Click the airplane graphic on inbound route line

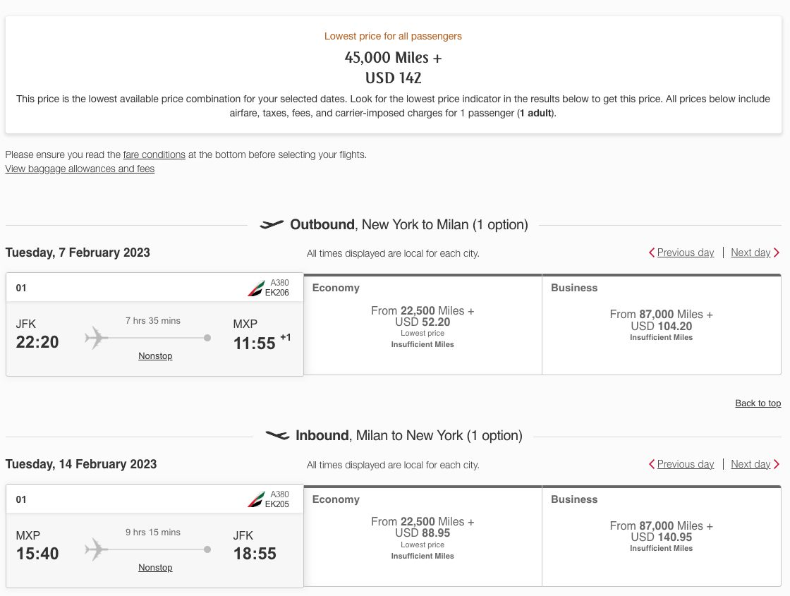click(x=97, y=549)
